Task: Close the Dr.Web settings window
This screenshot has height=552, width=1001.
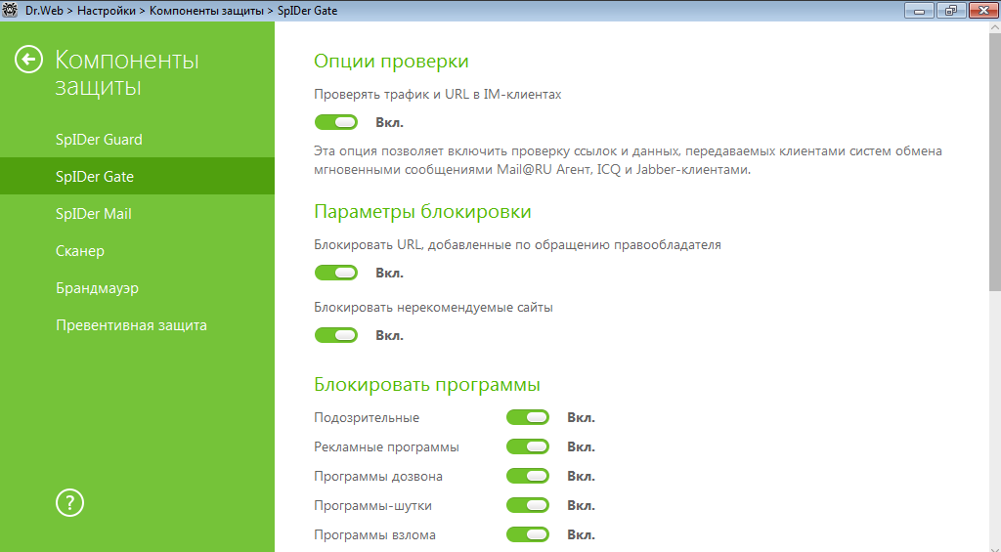Action: tap(983, 10)
